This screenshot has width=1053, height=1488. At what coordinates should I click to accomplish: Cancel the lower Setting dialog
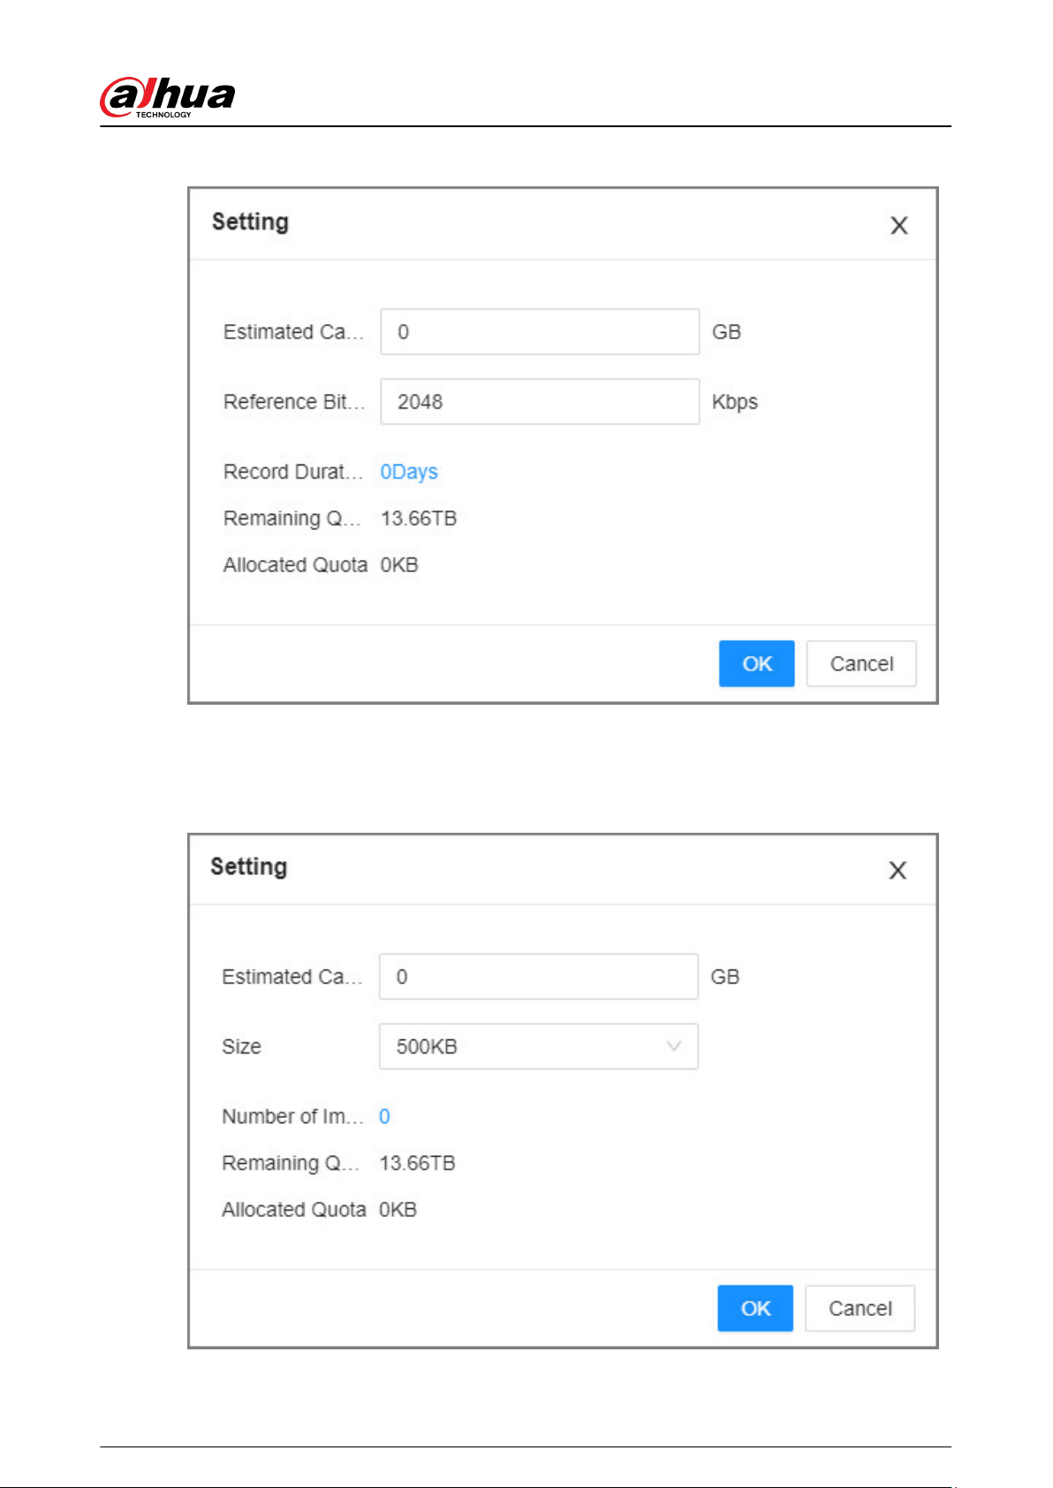[860, 1309]
